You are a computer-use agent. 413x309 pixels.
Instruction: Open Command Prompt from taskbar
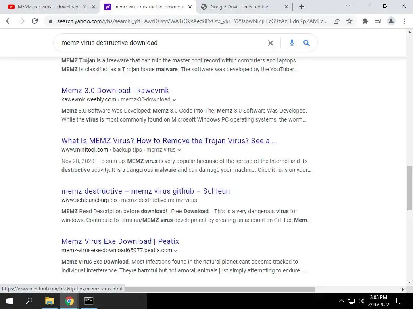89,301
